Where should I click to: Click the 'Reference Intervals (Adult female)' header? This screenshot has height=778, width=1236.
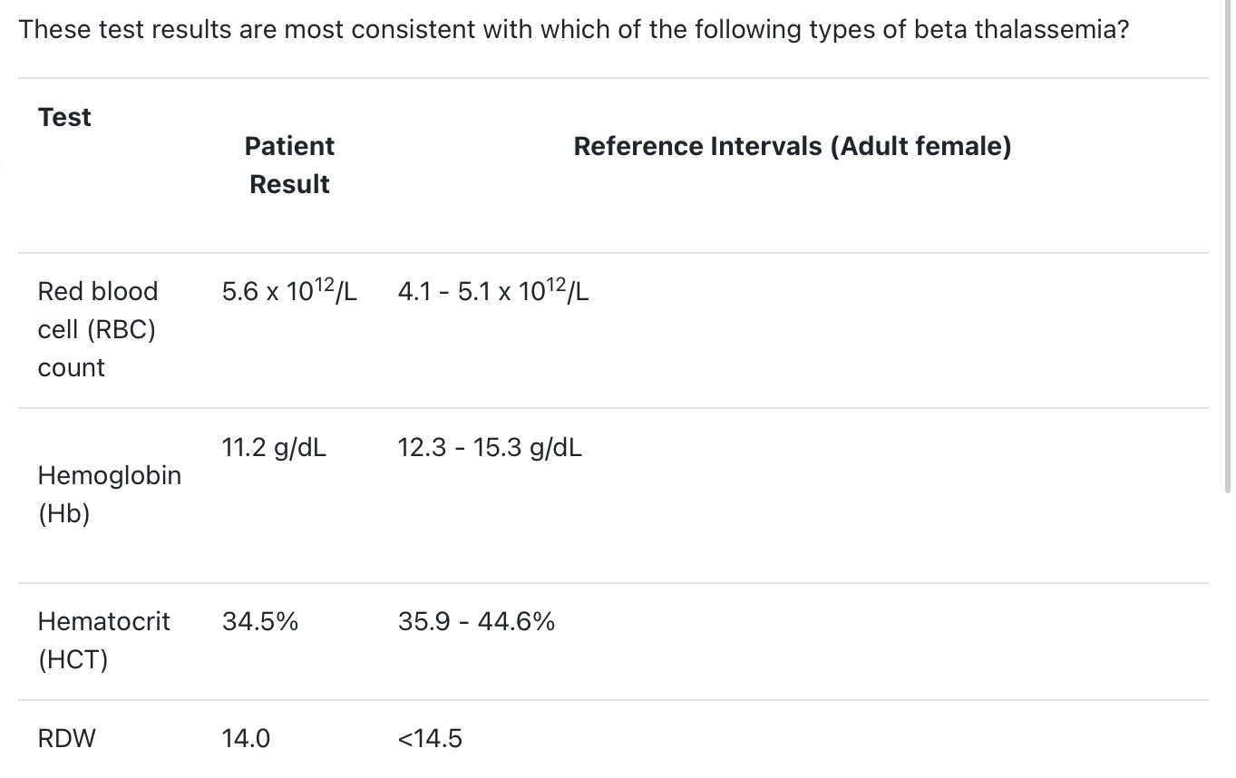point(792,146)
